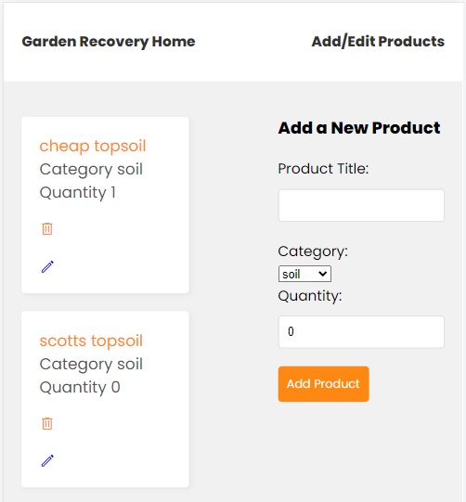This screenshot has height=502, width=466.
Task: Delete the cheap topsoil product
Action: (x=47, y=228)
